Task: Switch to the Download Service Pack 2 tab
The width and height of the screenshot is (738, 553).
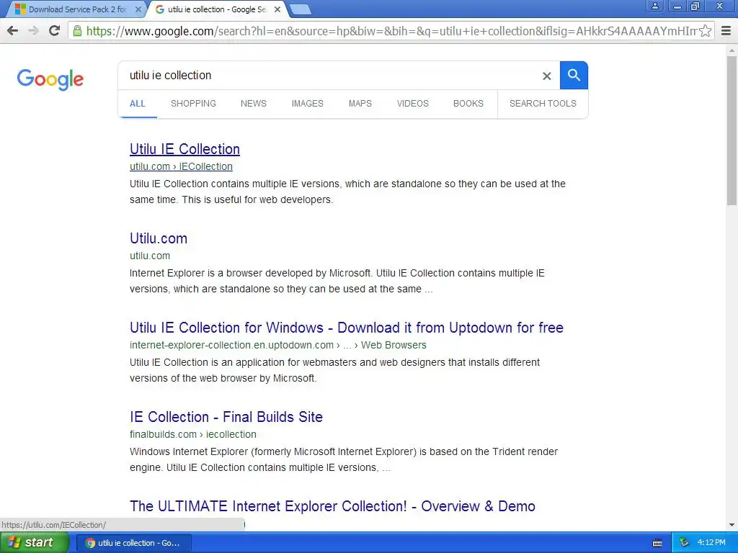Action: [x=75, y=9]
